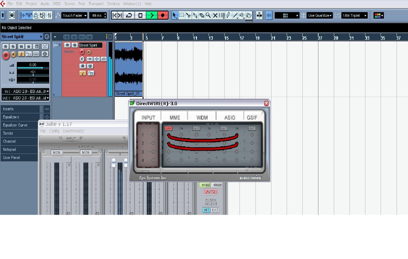Expand the Inserts inspector section

[20, 109]
